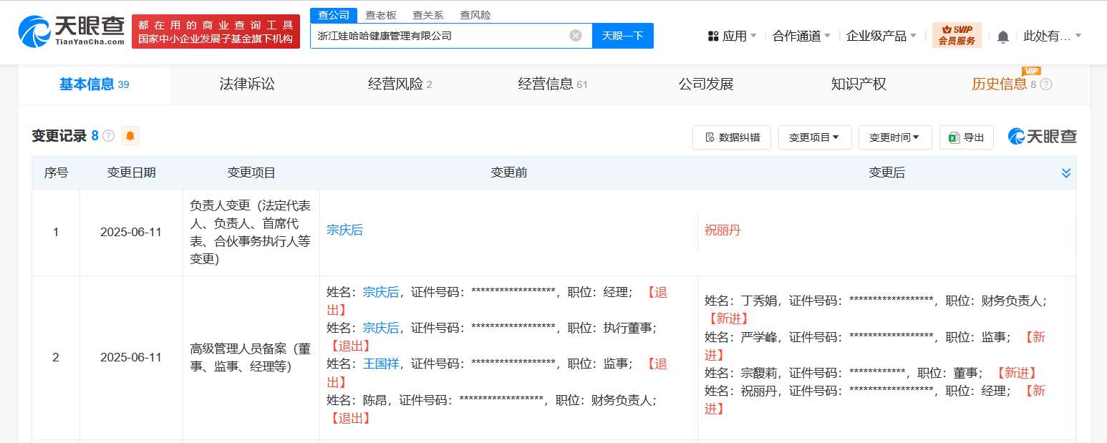The height and width of the screenshot is (443, 1107).
Task: Select the 查风险 search tab
Action: pos(475,15)
